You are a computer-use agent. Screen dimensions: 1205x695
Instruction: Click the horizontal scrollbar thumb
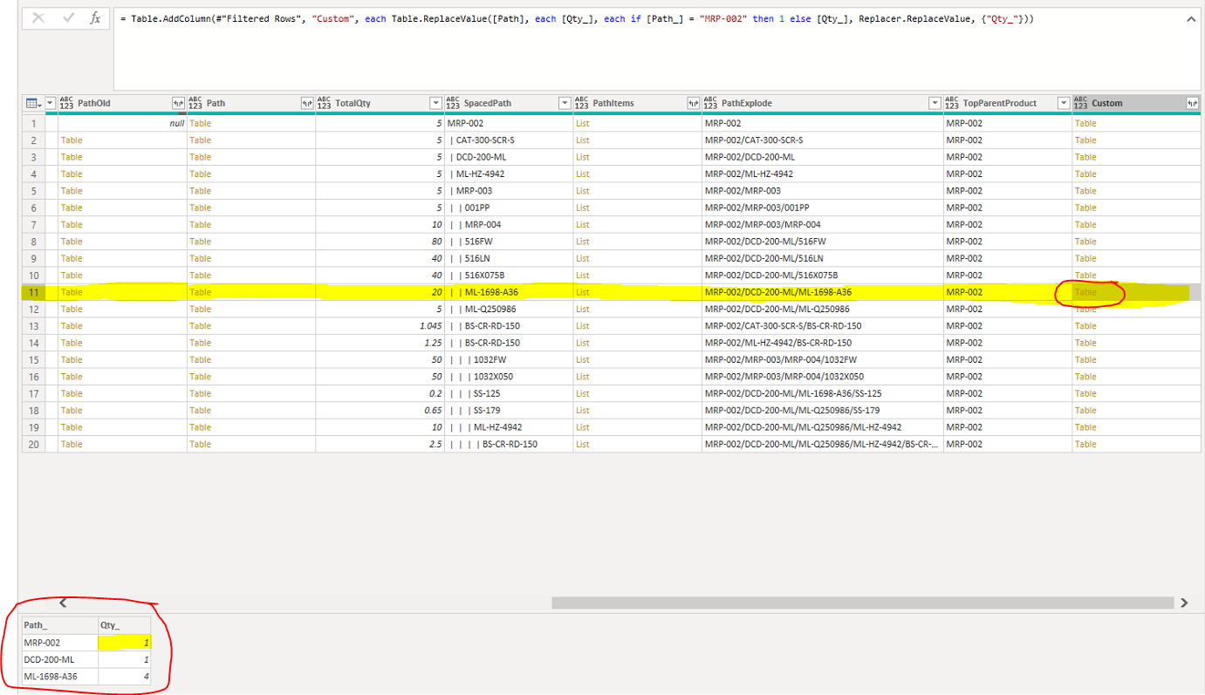pos(862,603)
